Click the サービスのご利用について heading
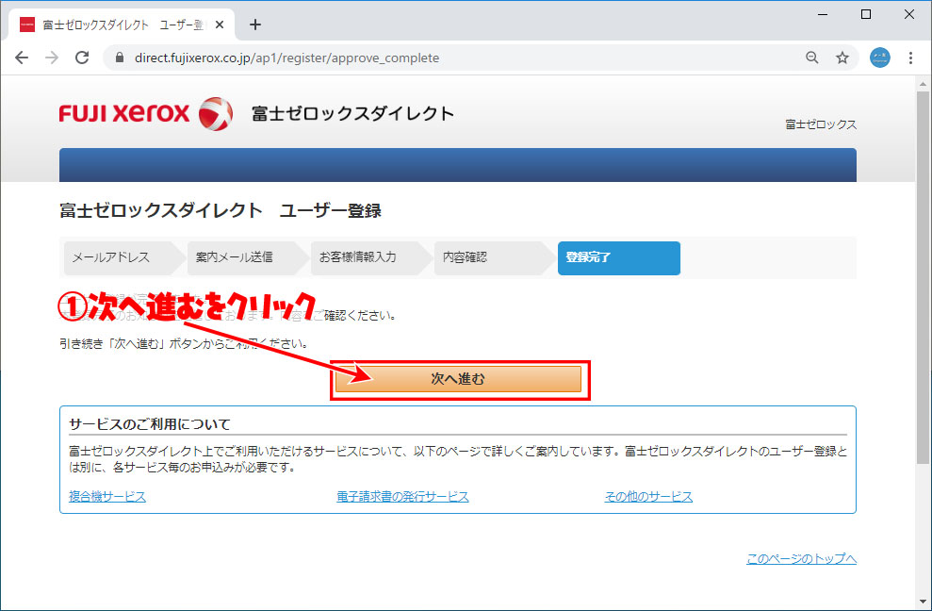Screen dimensions: 932x611 (150, 424)
